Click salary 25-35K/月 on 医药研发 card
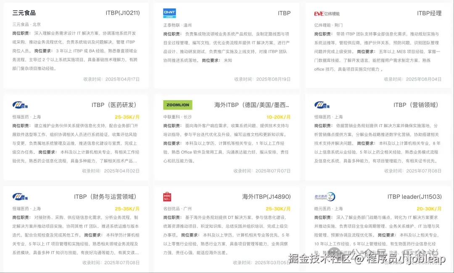 point(127,117)
